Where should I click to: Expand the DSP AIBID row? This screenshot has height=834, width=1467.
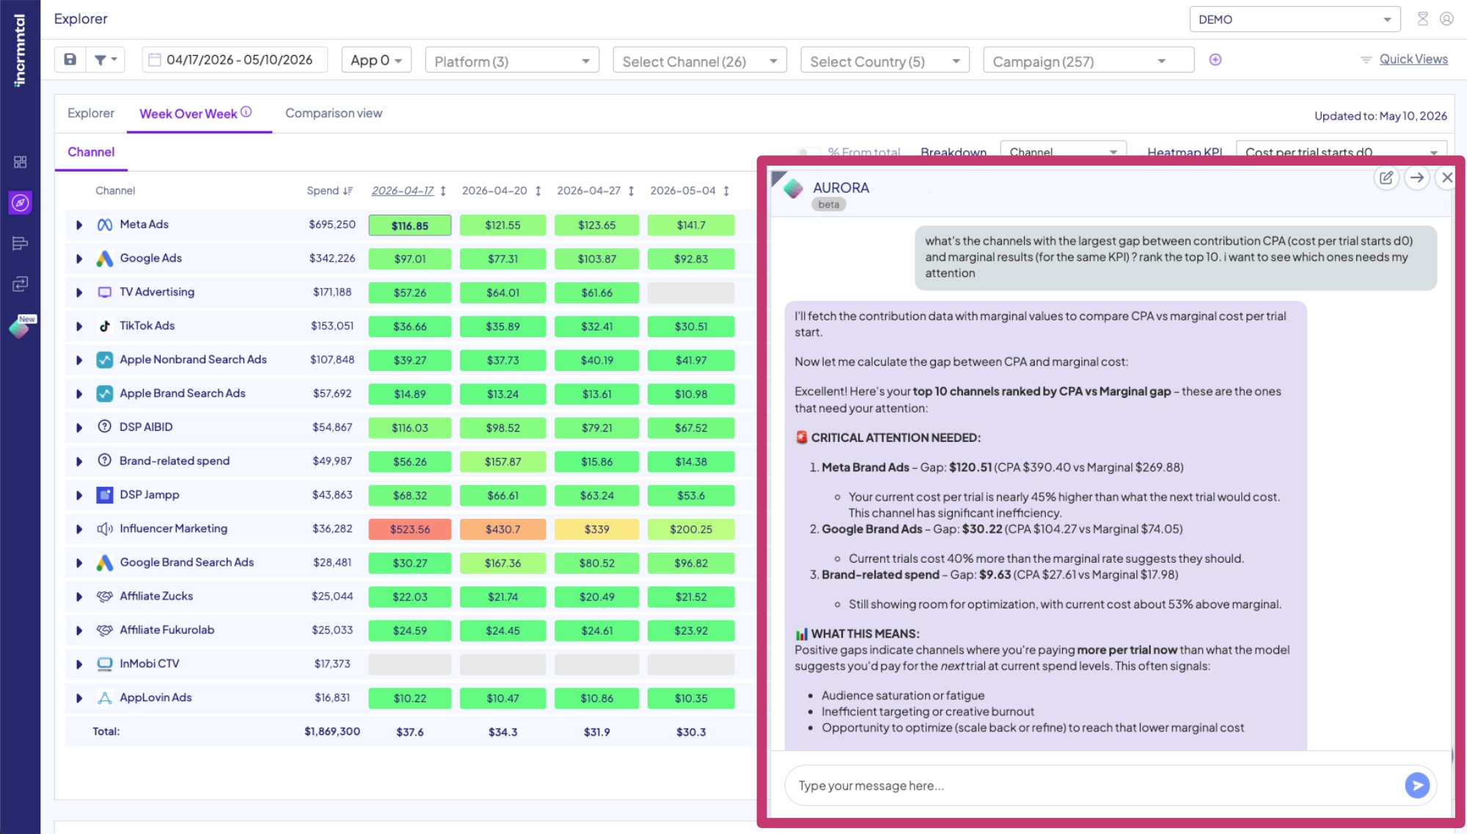79,427
